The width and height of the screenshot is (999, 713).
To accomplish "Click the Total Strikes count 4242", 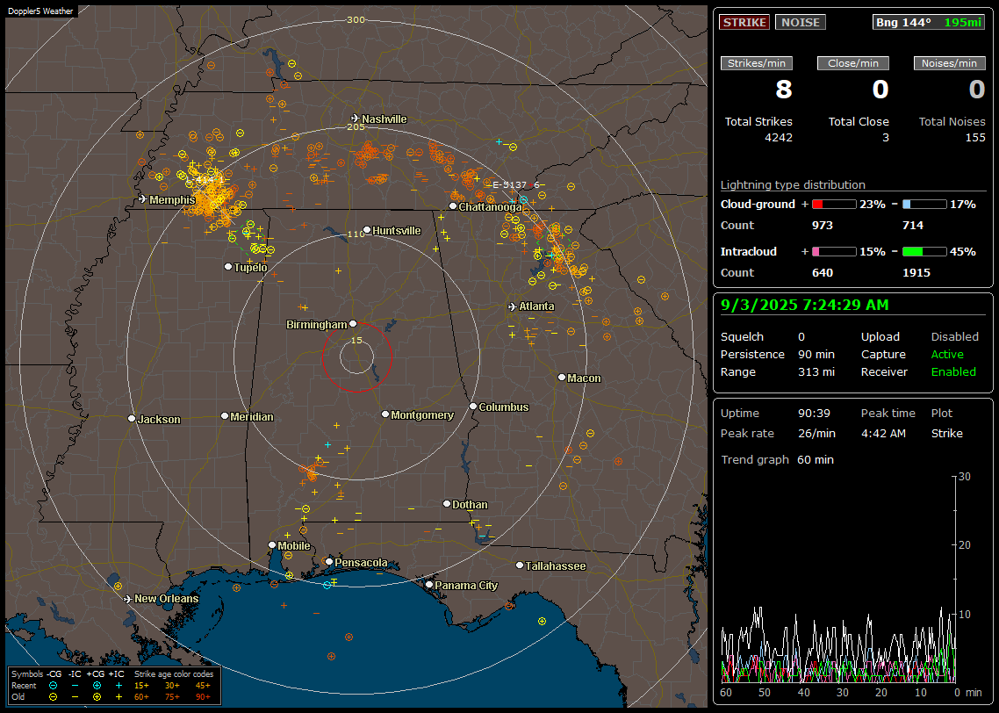I will coord(778,138).
